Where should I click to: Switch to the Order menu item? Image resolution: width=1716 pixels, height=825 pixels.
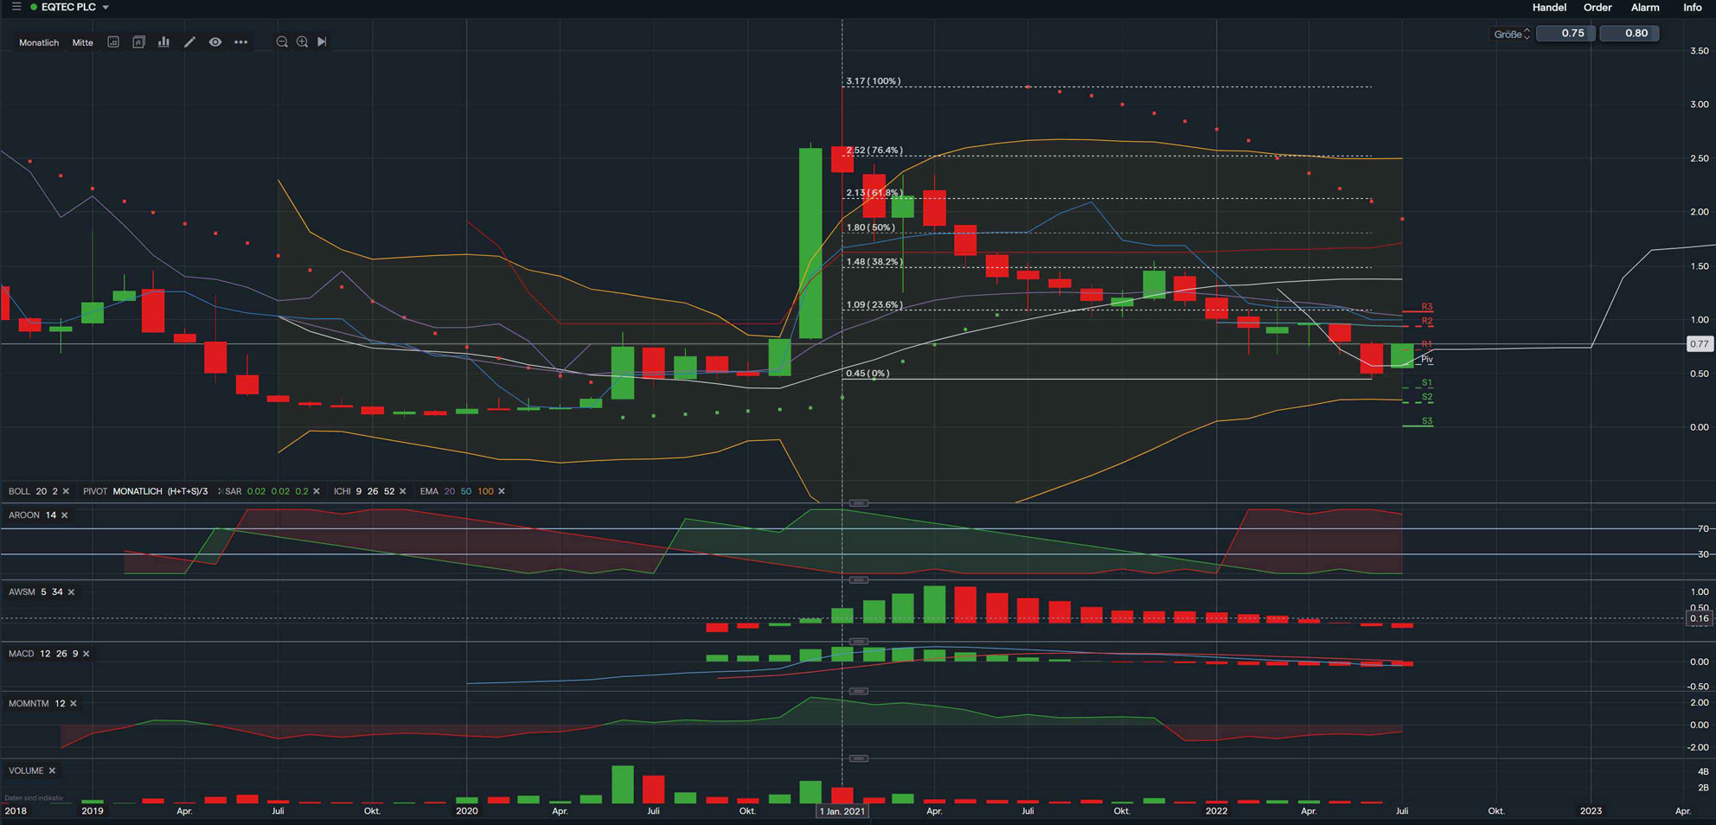[1598, 7]
